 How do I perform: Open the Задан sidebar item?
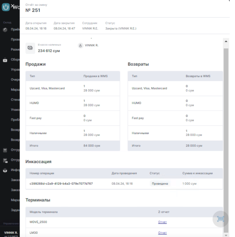click(x=15, y=210)
